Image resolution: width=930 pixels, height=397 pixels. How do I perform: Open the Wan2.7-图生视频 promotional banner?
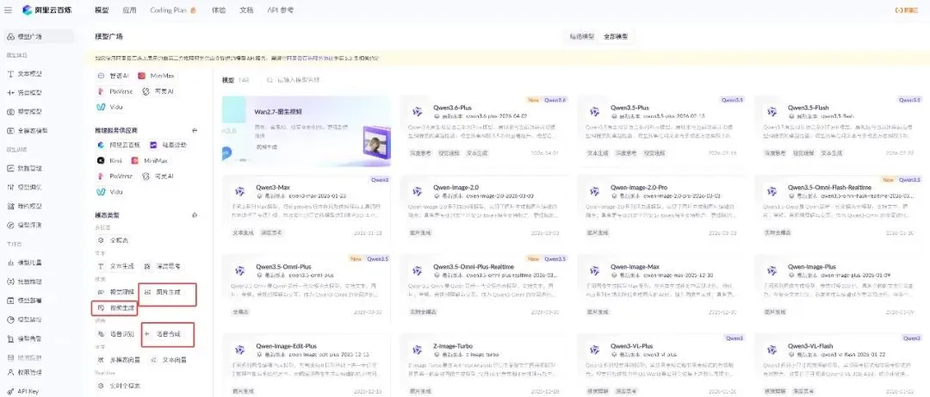point(306,129)
